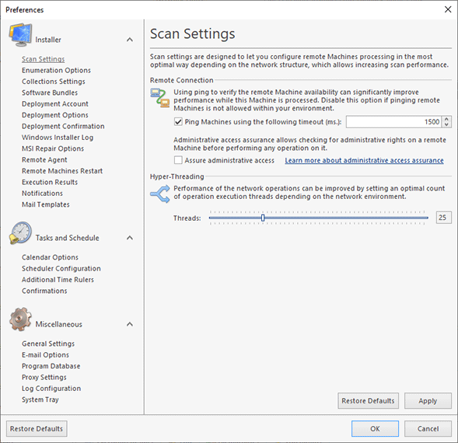This screenshot has width=458, height=443.
Task: Open Enumeration Options page
Action: click(56, 71)
